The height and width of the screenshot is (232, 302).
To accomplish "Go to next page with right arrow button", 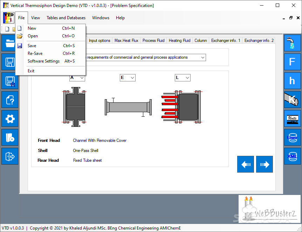I will pos(265,164).
